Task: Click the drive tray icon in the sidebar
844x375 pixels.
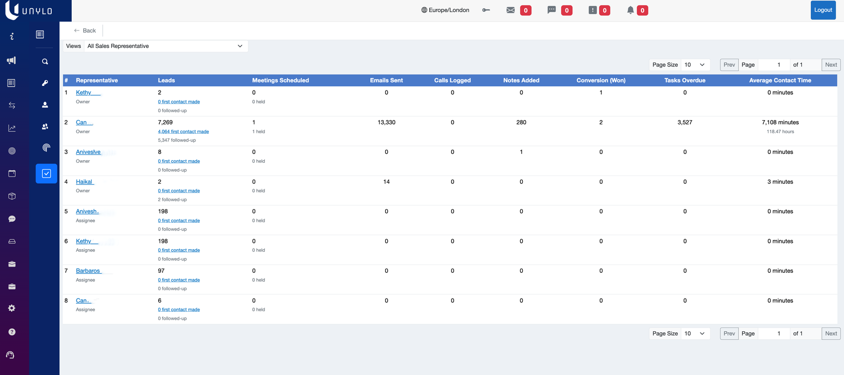Action: tap(12, 242)
